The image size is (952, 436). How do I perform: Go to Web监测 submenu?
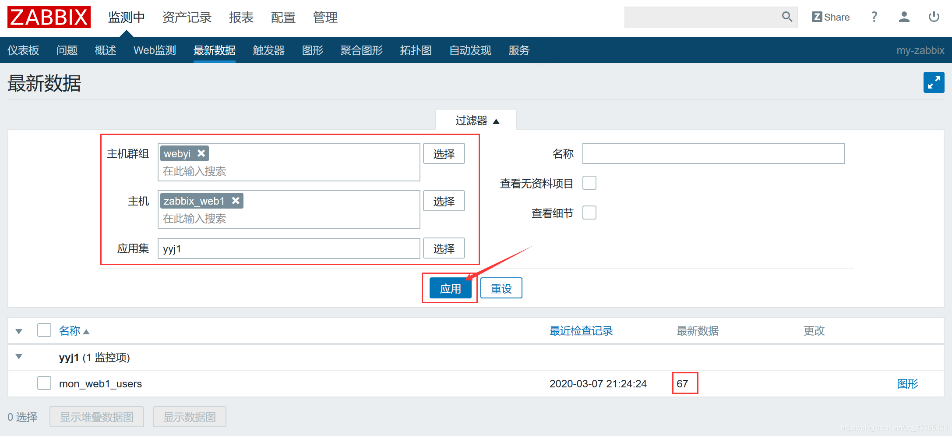click(155, 50)
